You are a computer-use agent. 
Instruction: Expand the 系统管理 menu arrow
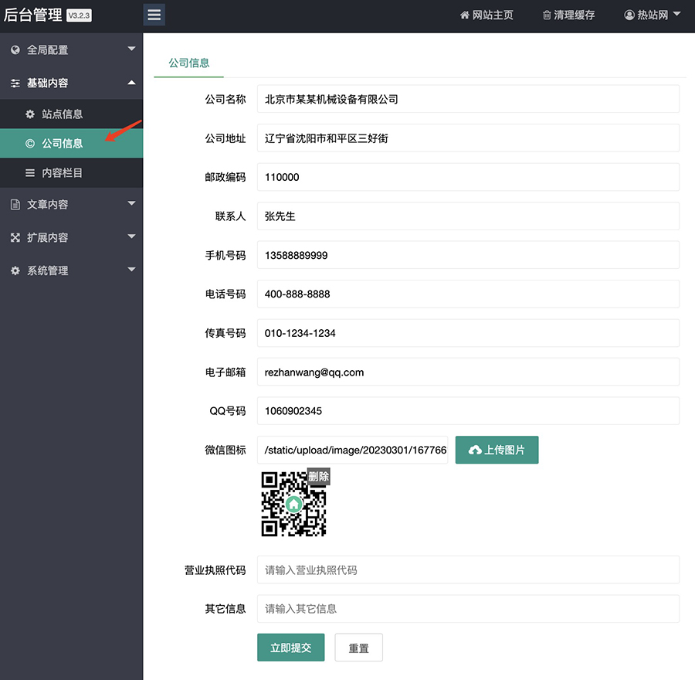tap(131, 269)
